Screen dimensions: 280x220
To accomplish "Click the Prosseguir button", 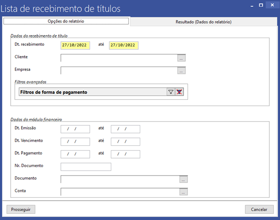I will pos(21,209).
